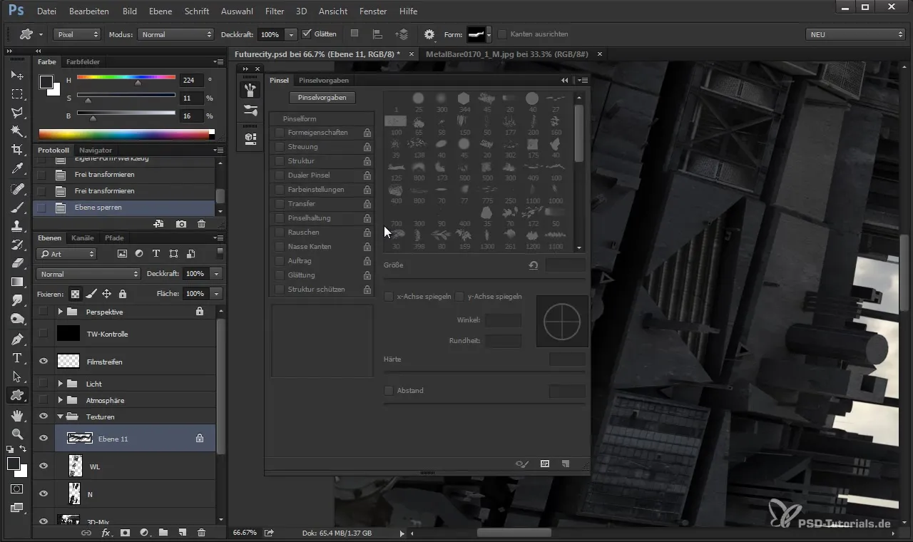Screen dimensions: 913x542
Task: Select the Polygonal Lasso tool
Action: coord(17,113)
